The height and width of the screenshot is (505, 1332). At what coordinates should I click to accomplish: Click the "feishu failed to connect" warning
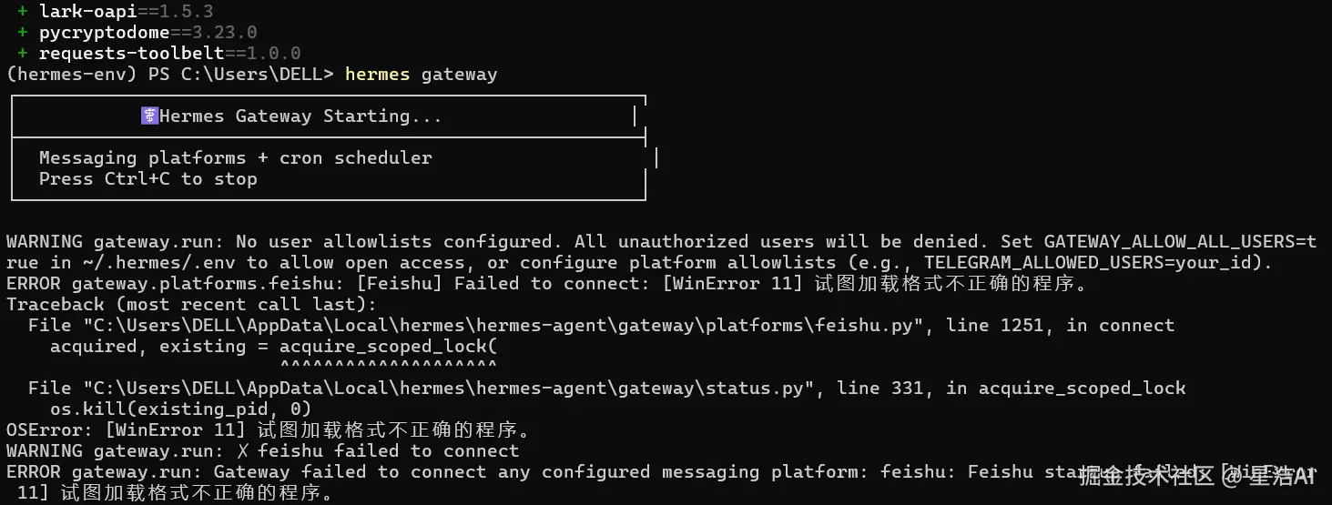click(388, 451)
